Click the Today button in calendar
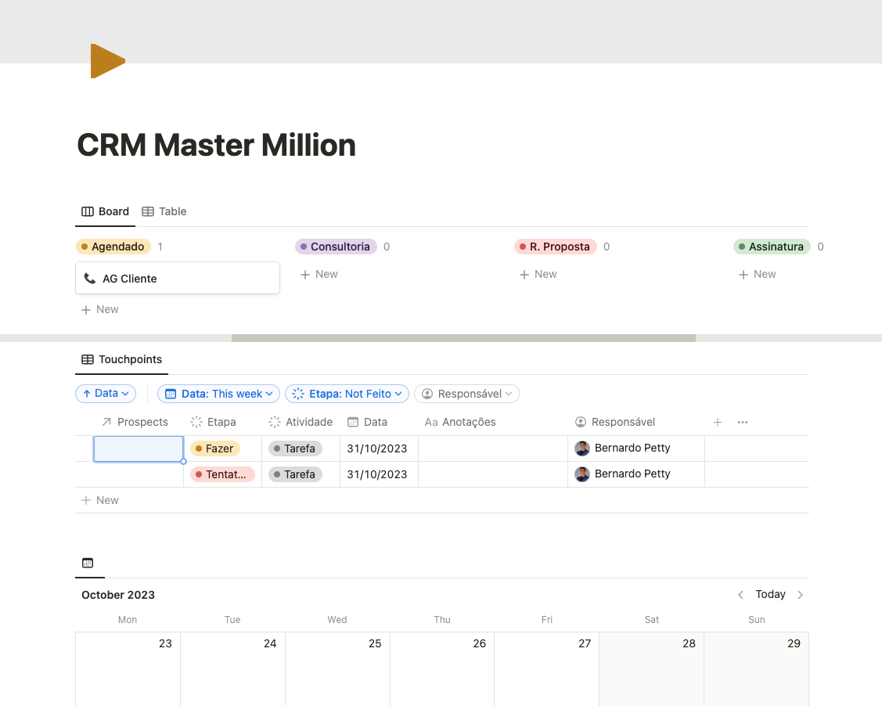This screenshot has height=706, width=882. tap(770, 595)
